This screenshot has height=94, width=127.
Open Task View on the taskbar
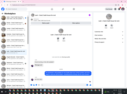(x=6, y=92)
